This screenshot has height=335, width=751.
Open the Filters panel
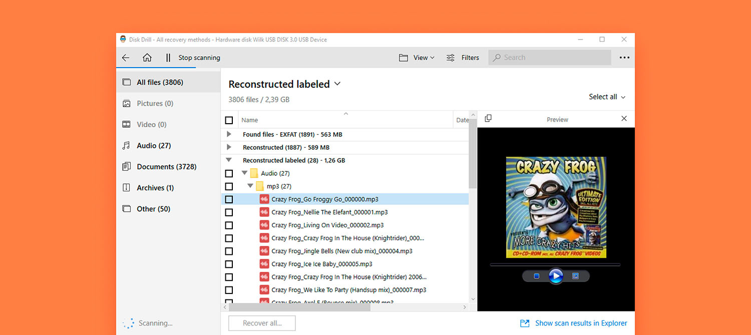(x=463, y=58)
